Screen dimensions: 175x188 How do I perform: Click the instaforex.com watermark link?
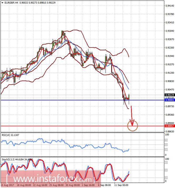tap(52, 179)
